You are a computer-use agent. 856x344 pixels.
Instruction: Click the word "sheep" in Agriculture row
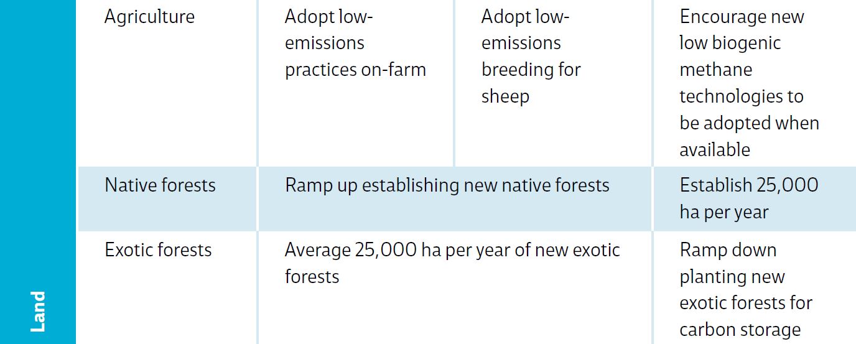tap(505, 97)
